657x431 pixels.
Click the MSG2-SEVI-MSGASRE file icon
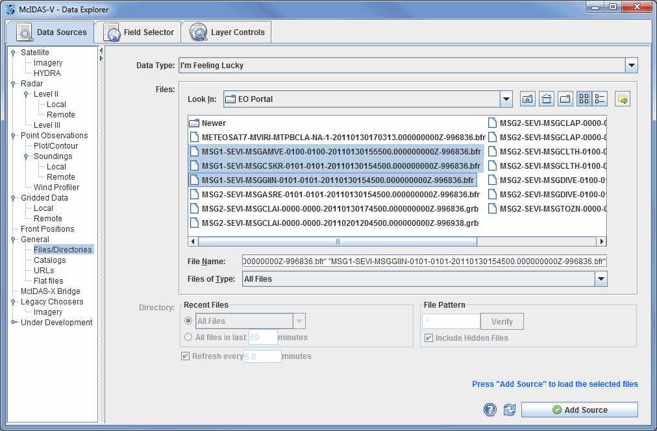pos(194,194)
